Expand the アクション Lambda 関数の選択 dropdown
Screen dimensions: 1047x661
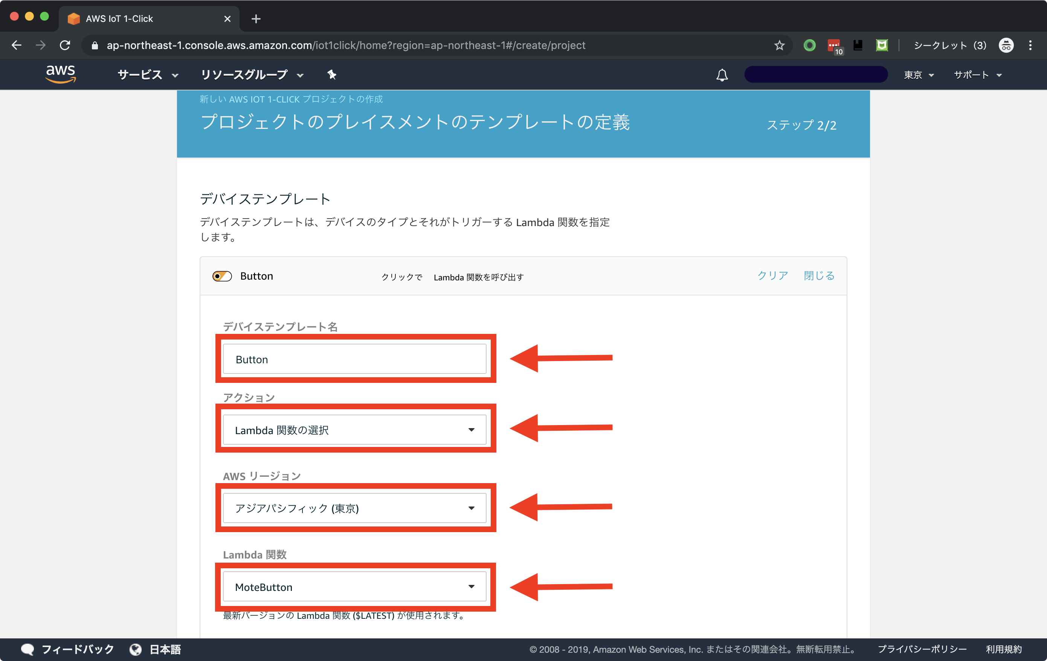354,430
